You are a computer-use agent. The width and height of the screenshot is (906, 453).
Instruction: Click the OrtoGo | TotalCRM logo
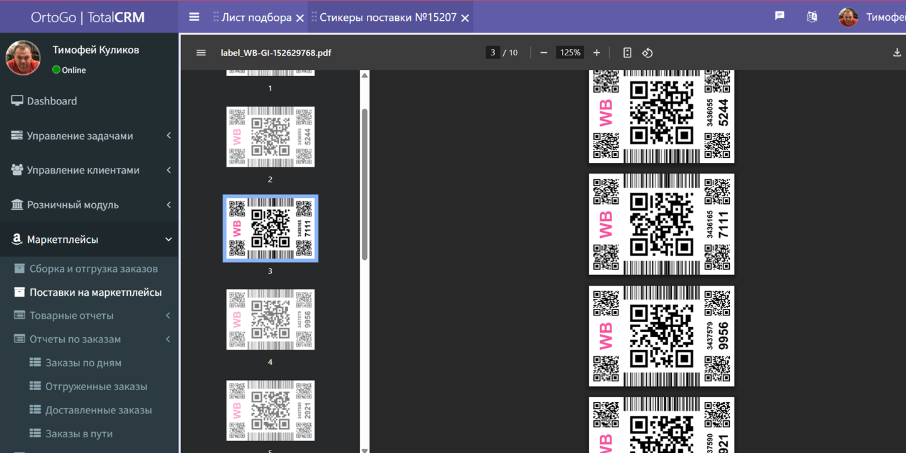tap(88, 17)
